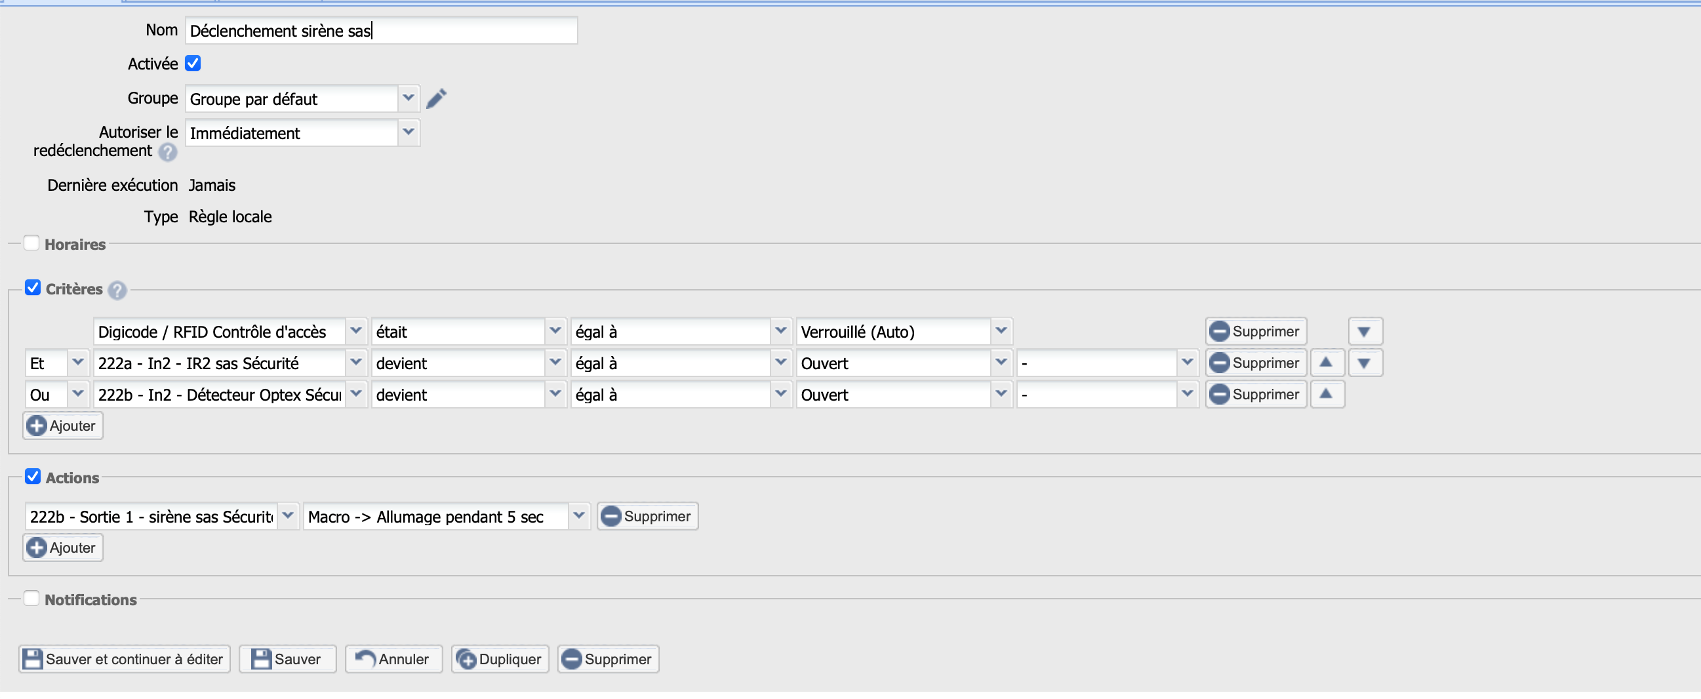Enable the Horaires section checkbox
Viewport: 1701px width, 699px height.
31,243
